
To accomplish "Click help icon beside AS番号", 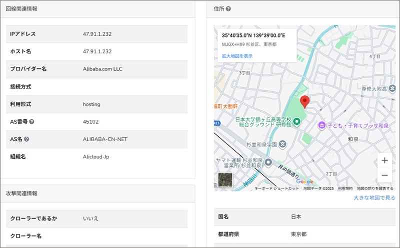I will point(31,122).
